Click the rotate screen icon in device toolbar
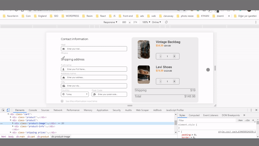Viewport: 259px width, 146px height. pos(166,22)
